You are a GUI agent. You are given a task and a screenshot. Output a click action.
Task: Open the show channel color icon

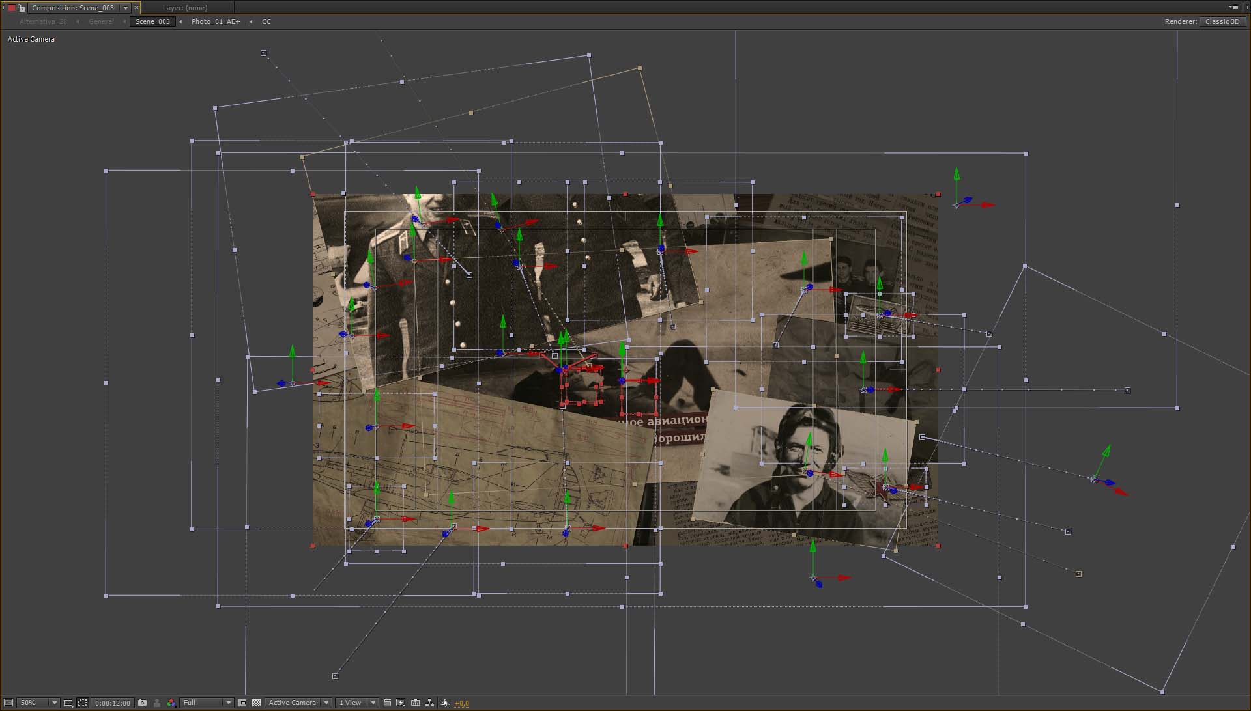[x=171, y=703]
